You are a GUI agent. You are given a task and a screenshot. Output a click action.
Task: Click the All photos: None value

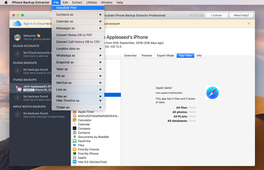tap(192, 112)
